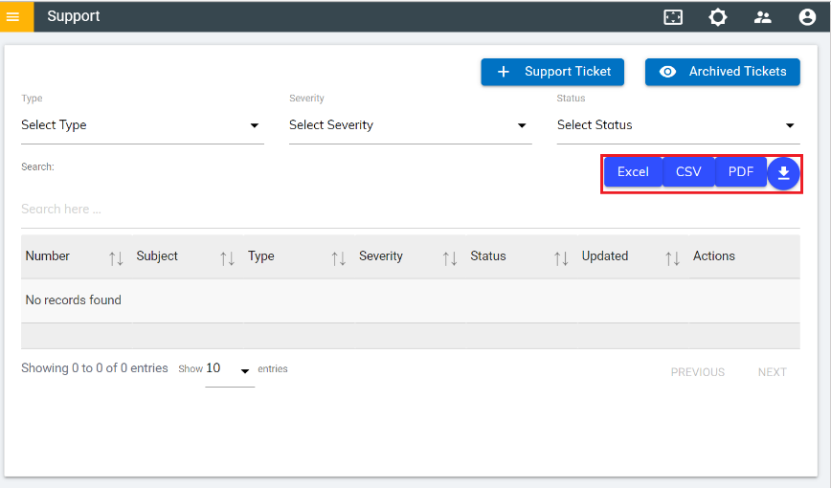This screenshot has width=831, height=488.
Task: Open the Select Severity dropdown
Action: (x=410, y=125)
